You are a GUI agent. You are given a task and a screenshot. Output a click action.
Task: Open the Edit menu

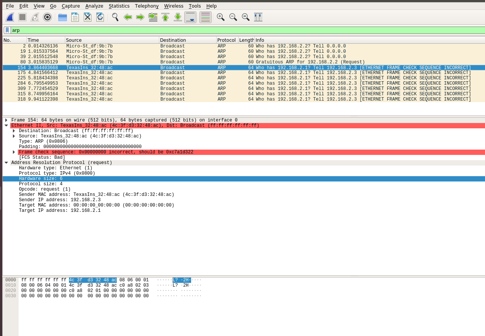click(24, 6)
